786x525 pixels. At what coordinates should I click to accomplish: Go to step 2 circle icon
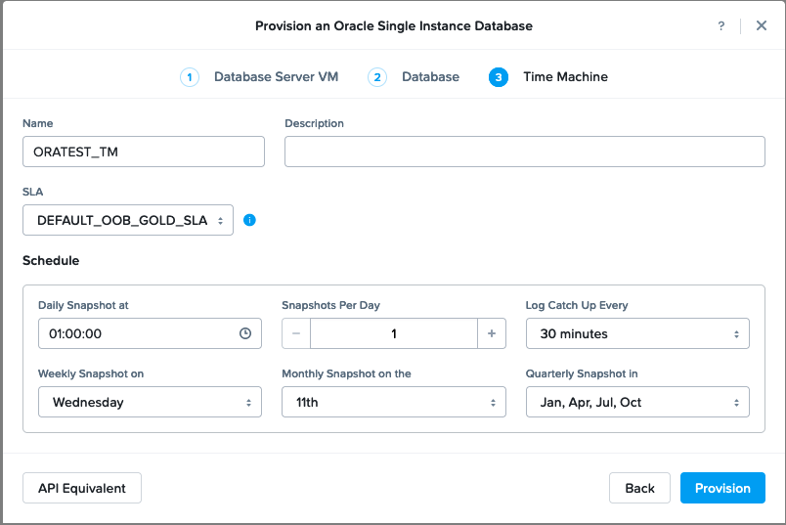[x=377, y=77]
